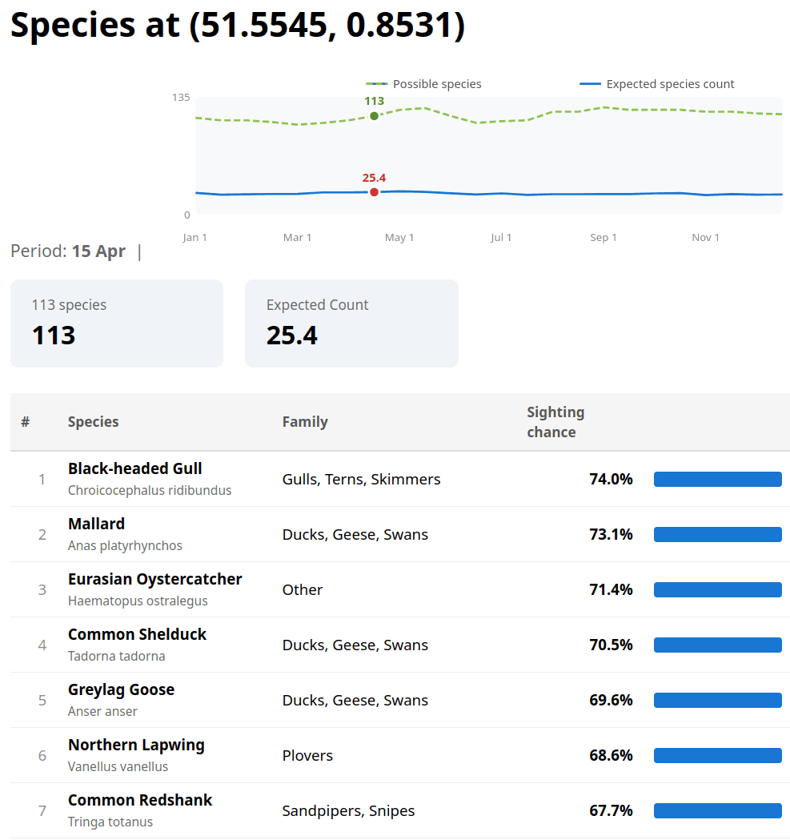
Task: Click the Greylag Goose species name
Action: 121,689
